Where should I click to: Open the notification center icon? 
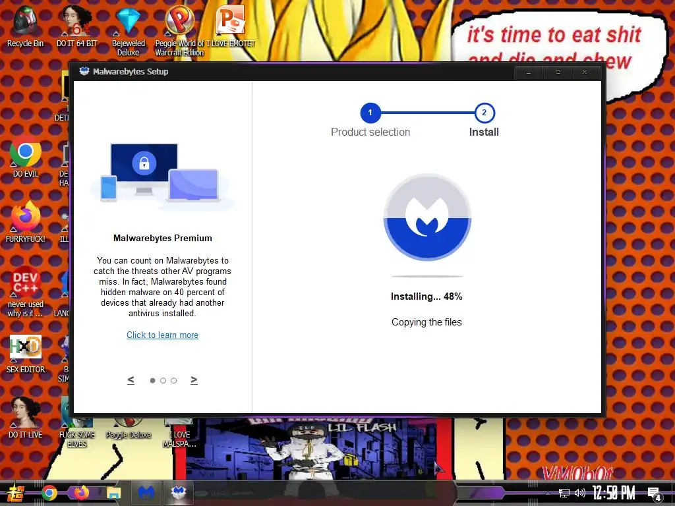click(655, 494)
